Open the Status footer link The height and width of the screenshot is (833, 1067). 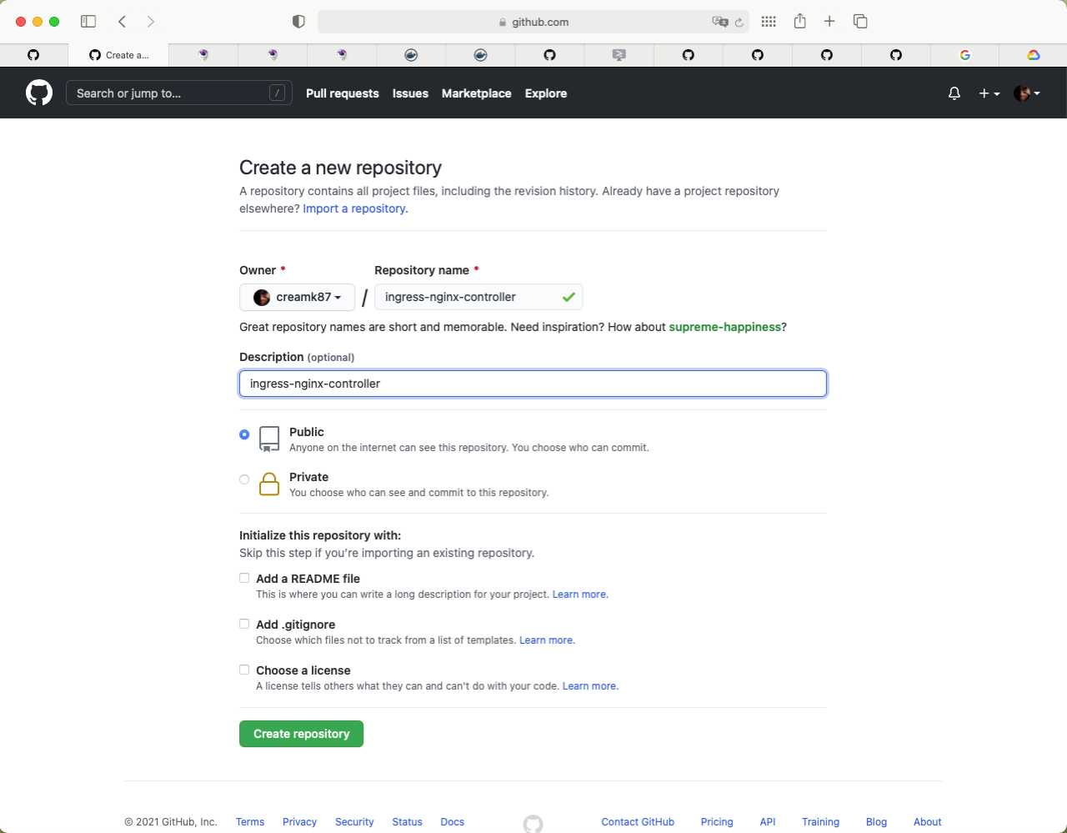point(407,822)
